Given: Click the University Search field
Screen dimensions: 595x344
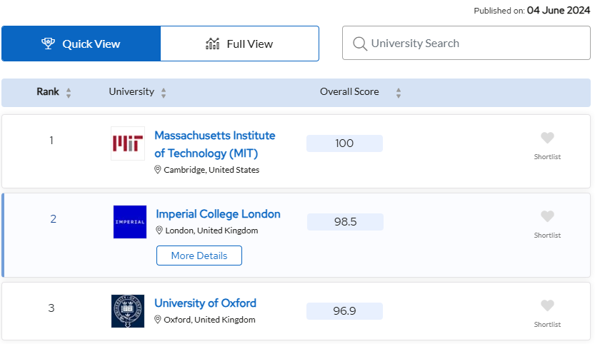Looking at the screenshot, I should pyautogui.click(x=466, y=43).
